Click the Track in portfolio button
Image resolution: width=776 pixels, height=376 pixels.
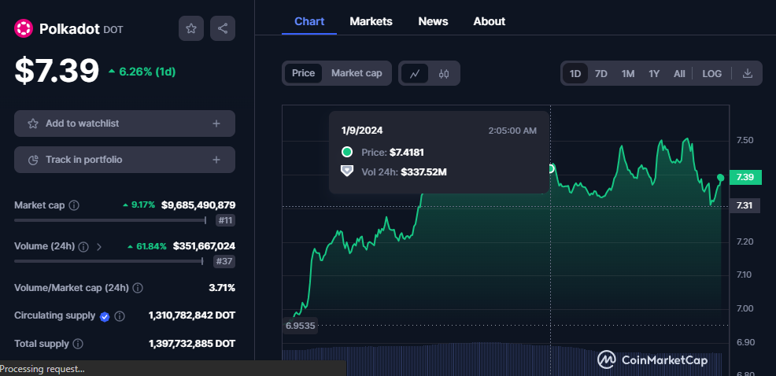124,160
